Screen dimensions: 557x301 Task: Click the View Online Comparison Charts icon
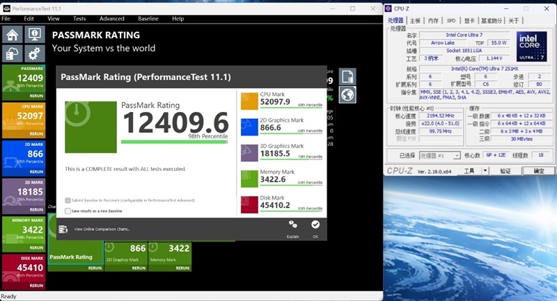coord(63,229)
